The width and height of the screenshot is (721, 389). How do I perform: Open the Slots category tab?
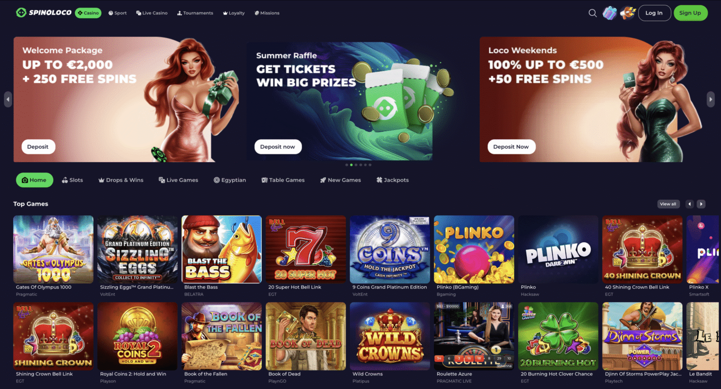point(73,180)
